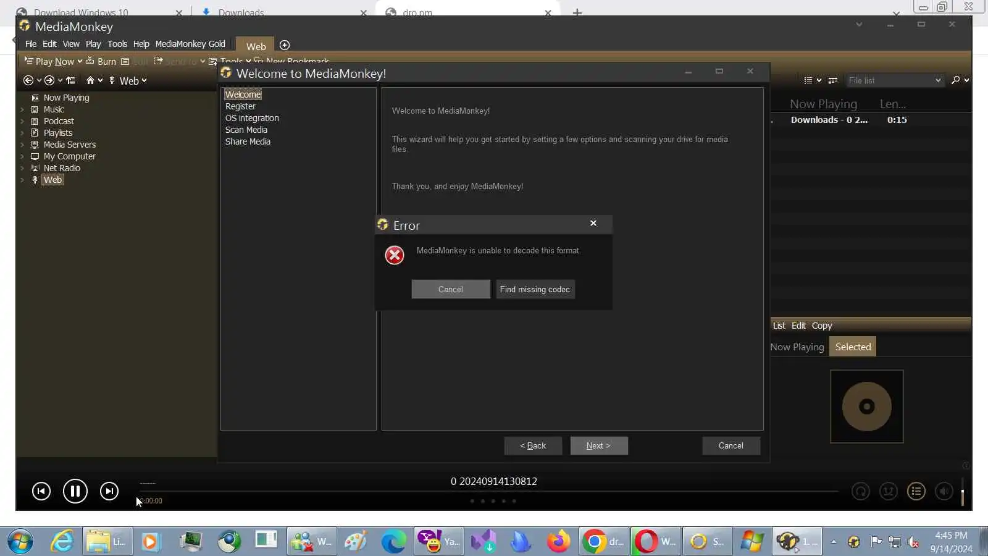Viewport: 988px width, 556px height.
Task: Select Scan Media wizard step
Action: coord(246,130)
